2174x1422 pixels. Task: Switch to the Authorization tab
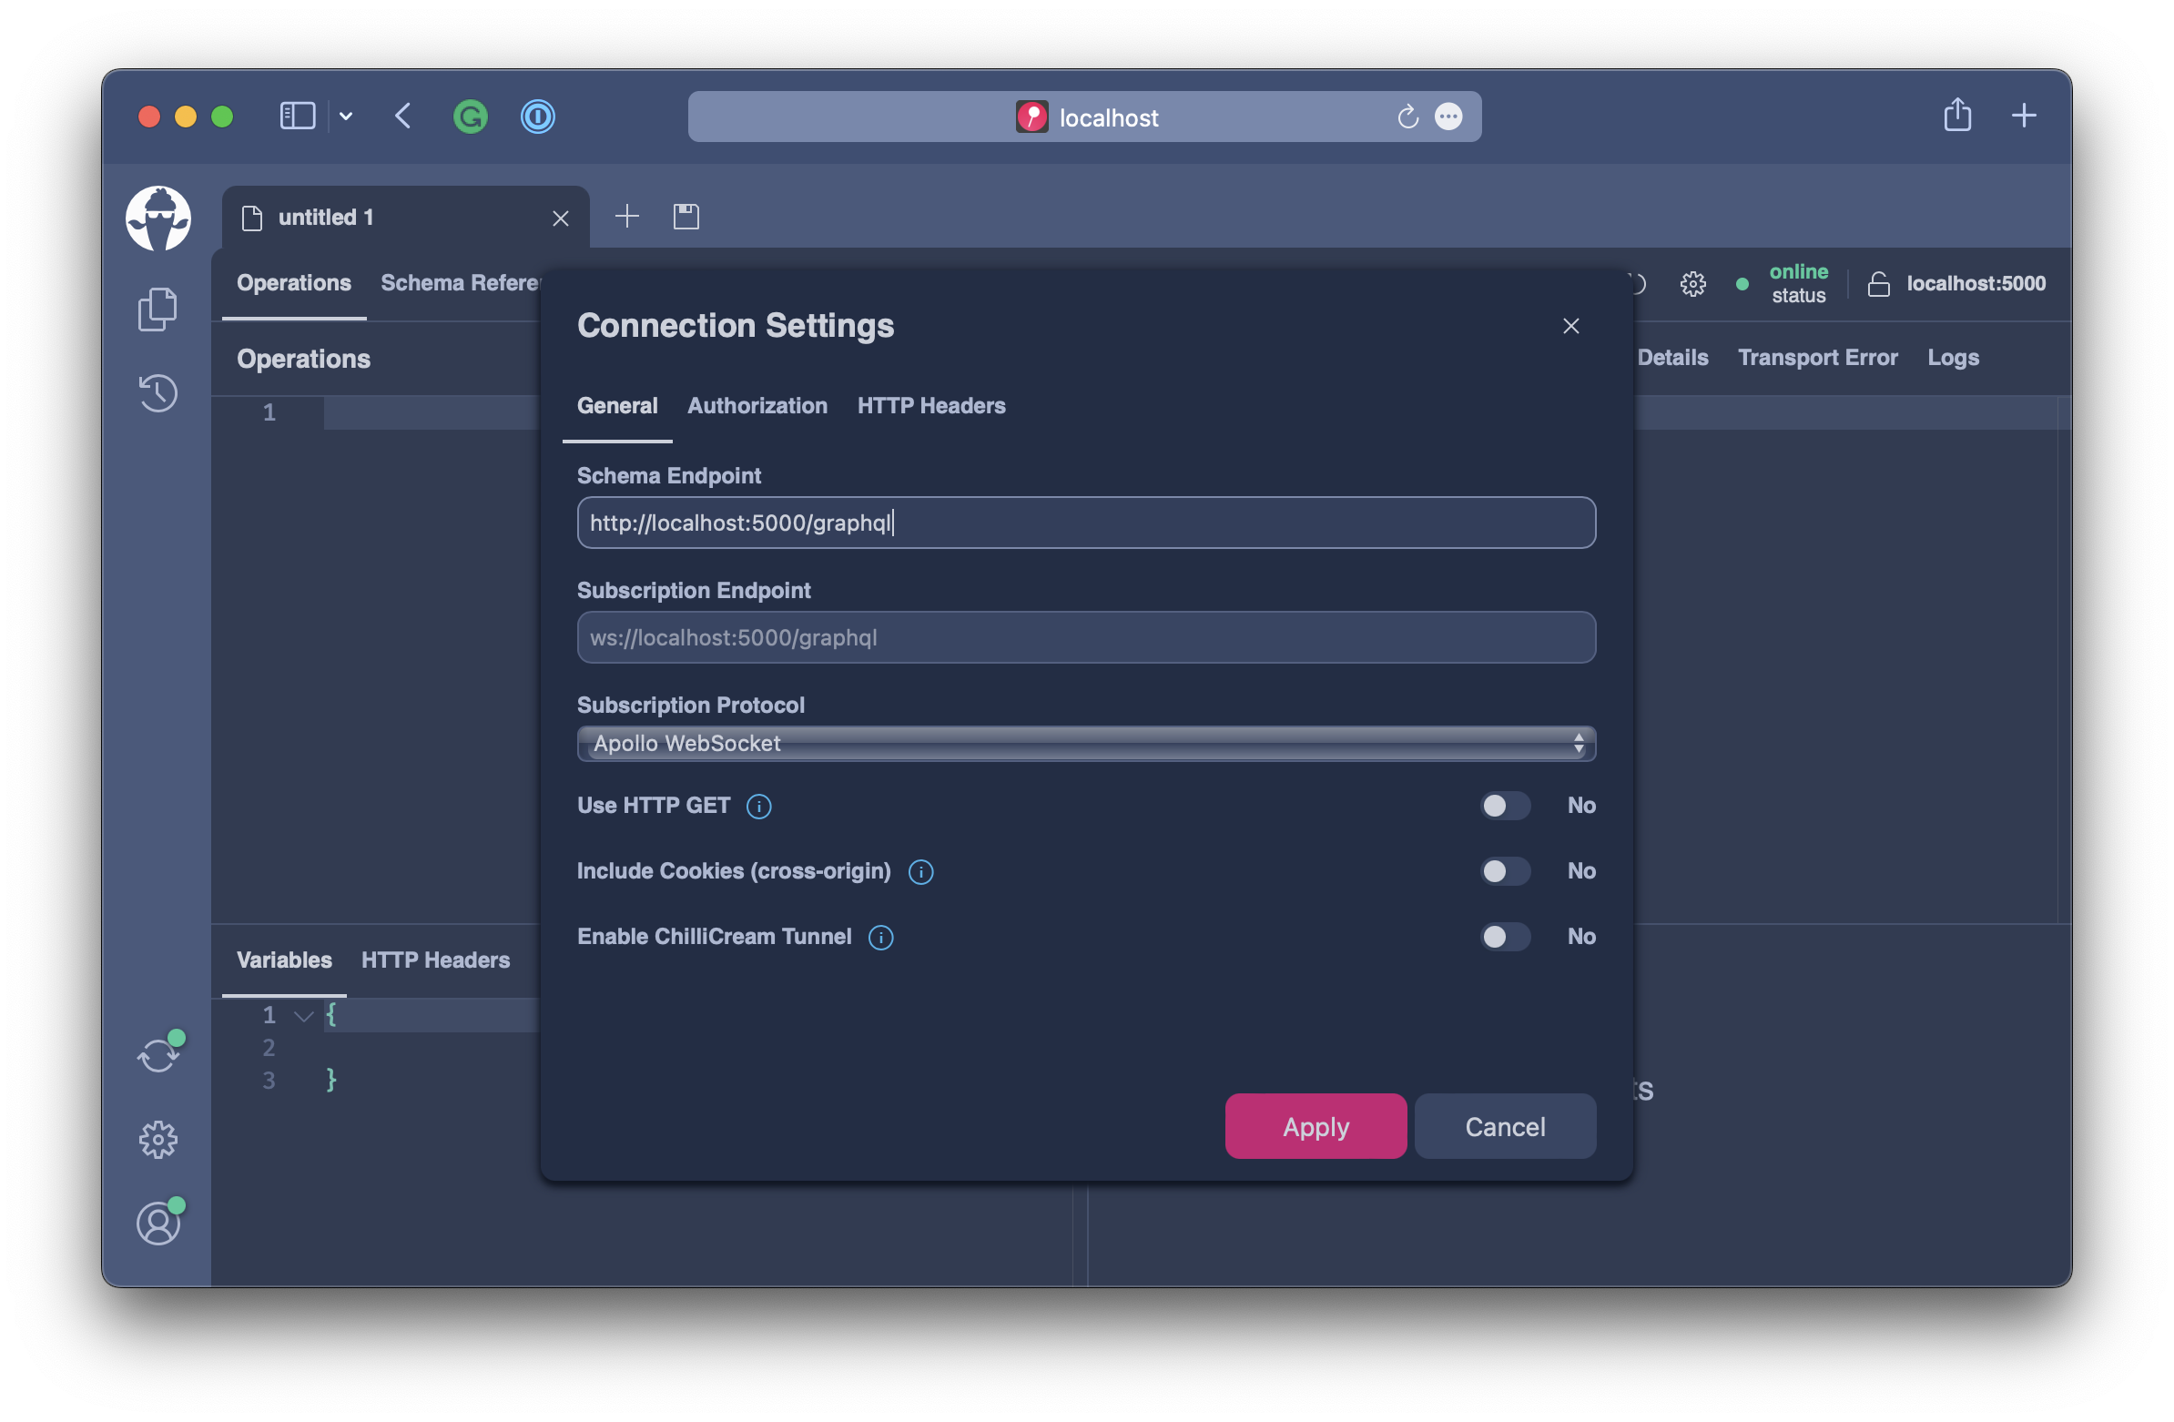tap(757, 405)
